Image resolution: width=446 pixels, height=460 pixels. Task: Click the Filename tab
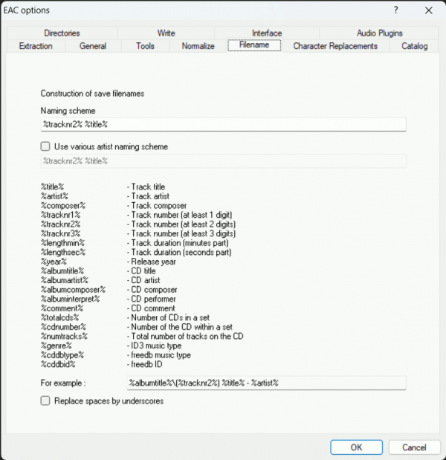coord(254,46)
